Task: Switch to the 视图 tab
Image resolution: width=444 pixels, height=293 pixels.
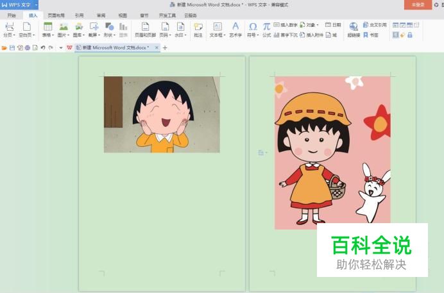Action: pos(123,15)
